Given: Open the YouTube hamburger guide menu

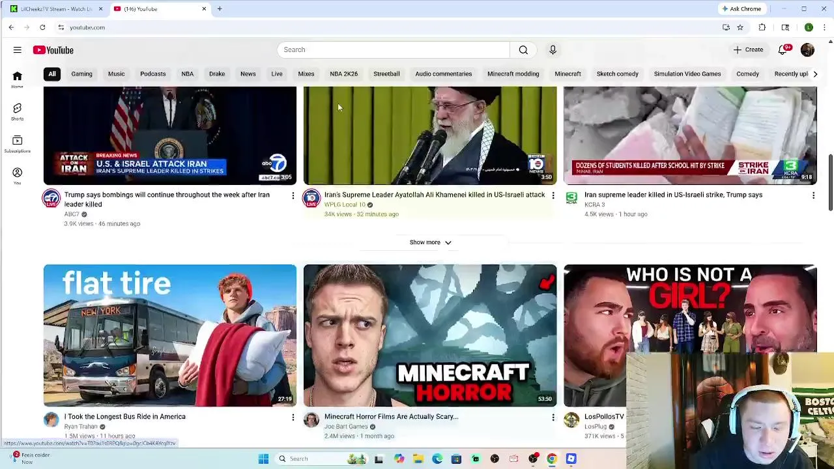Looking at the screenshot, I should point(18,50).
